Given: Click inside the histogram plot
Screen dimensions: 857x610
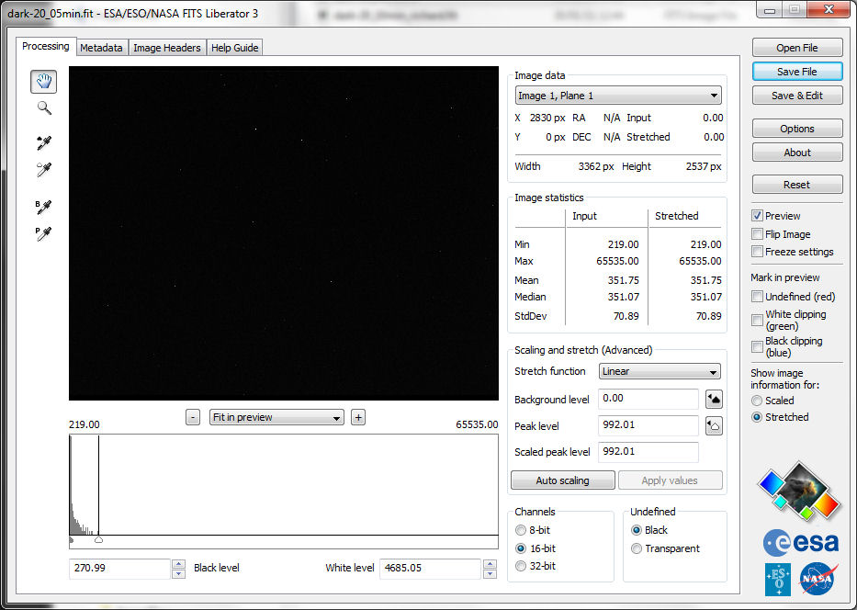Looking at the screenshot, I should pyautogui.click(x=284, y=485).
